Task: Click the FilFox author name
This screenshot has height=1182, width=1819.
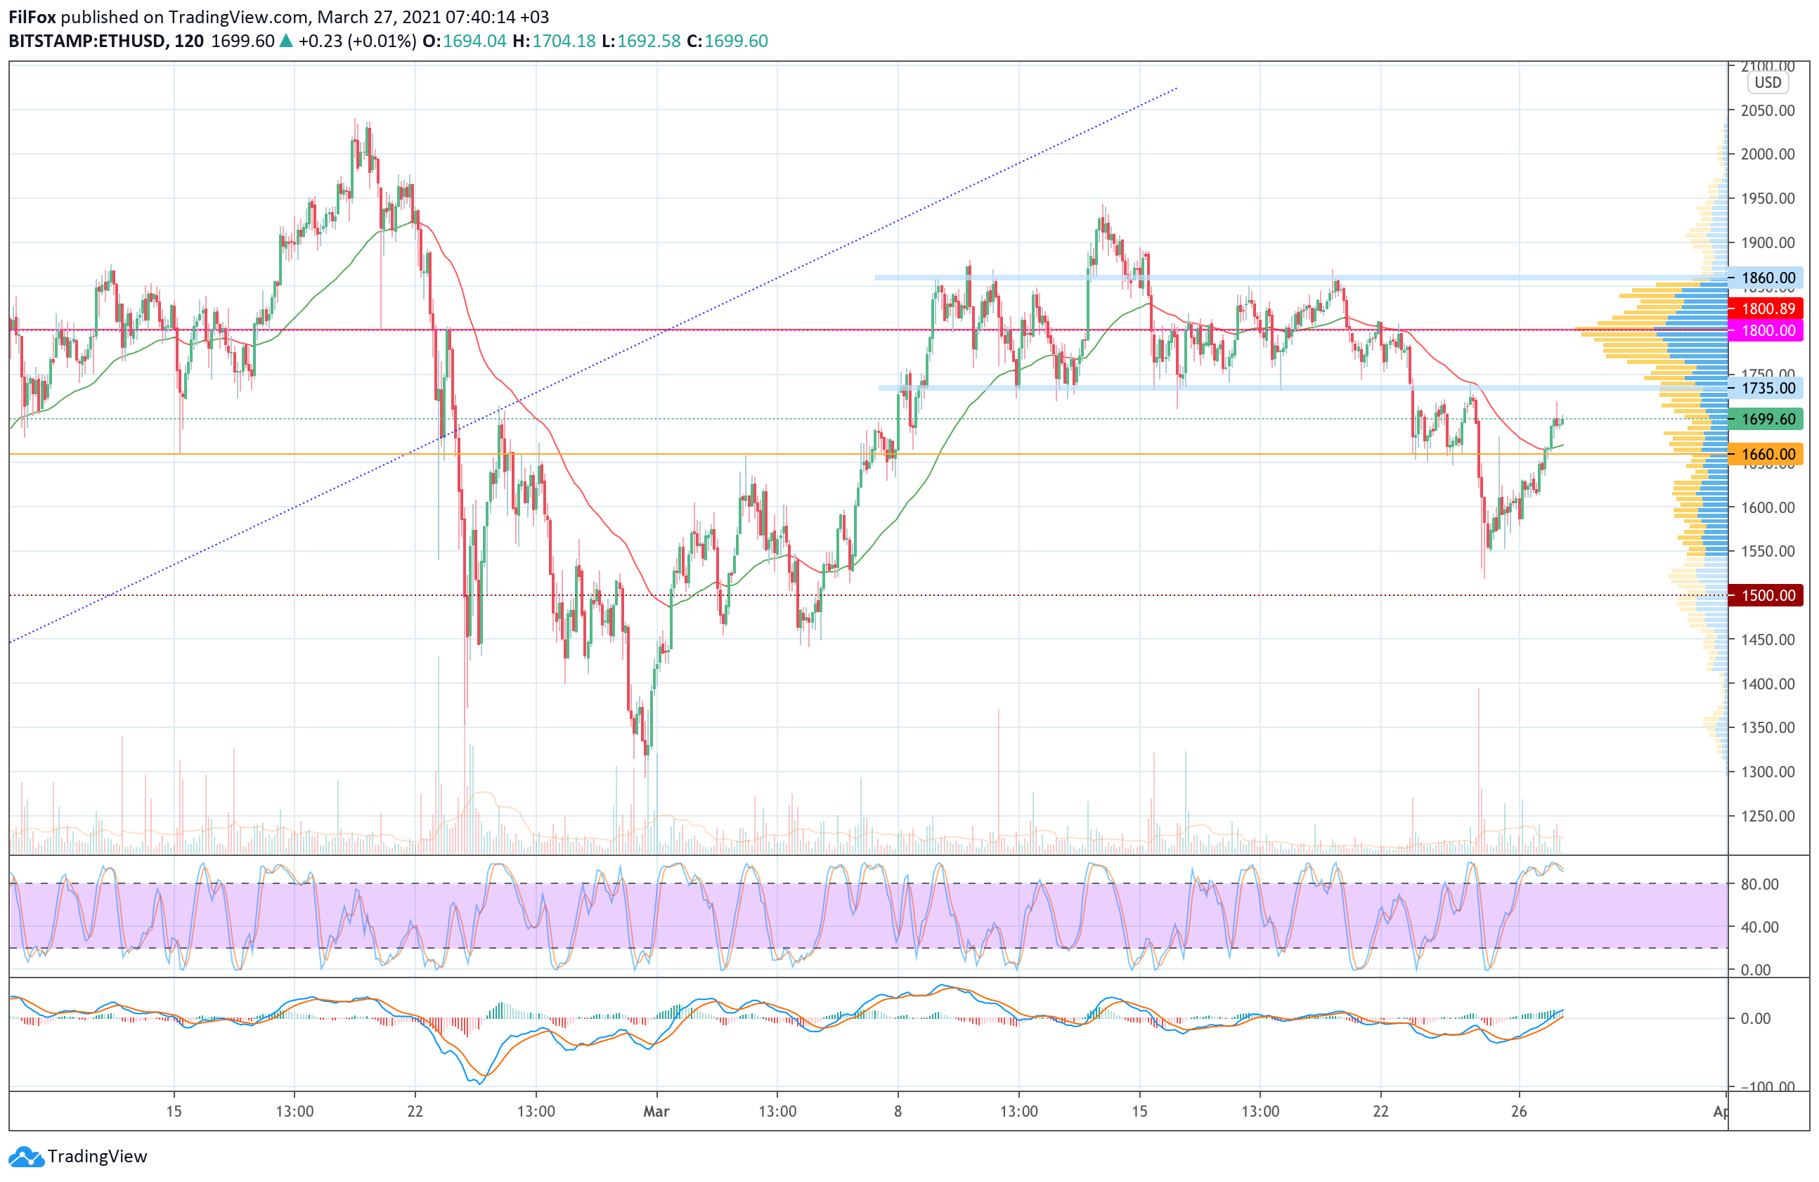Action: point(32,17)
